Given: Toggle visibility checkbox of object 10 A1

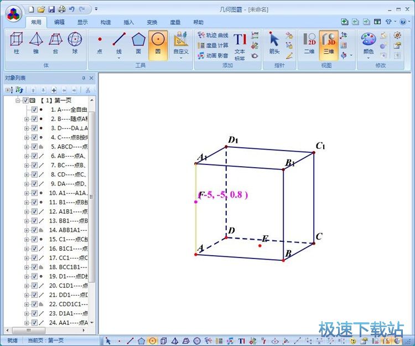Looking at the screenshot, I should [34, 193].
